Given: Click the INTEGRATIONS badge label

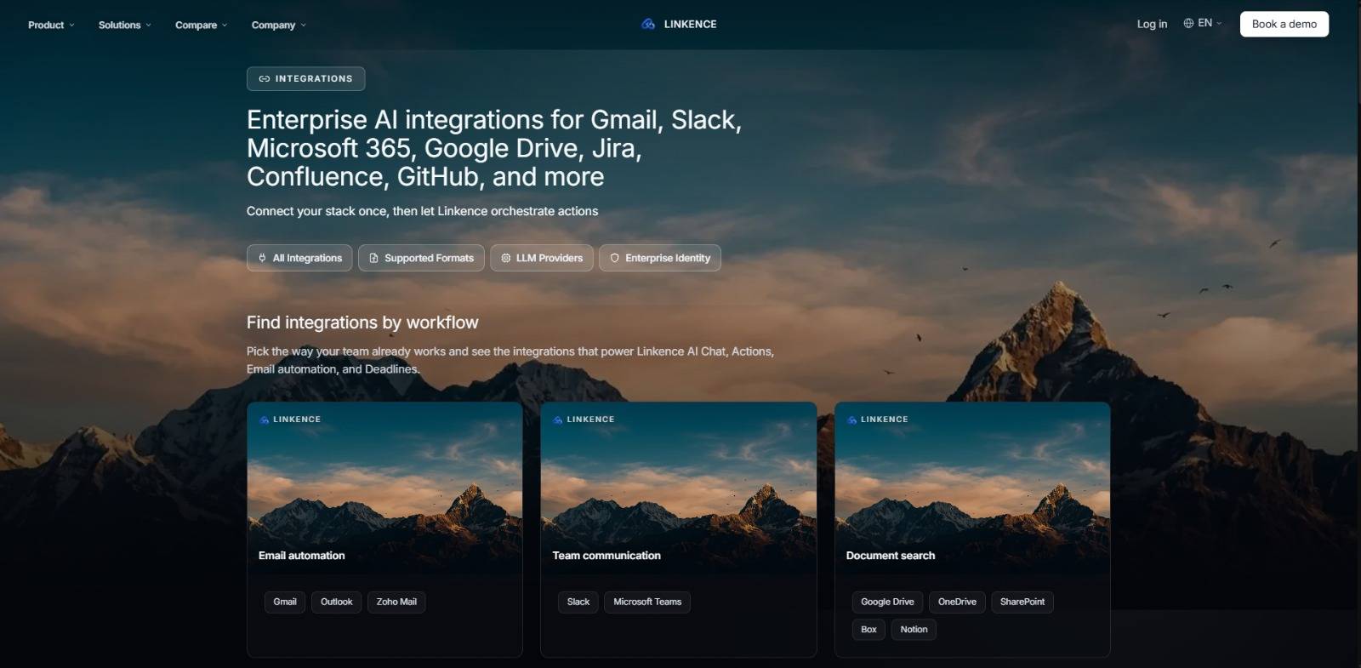Looking at the screenshot, I should coord(314,78).
